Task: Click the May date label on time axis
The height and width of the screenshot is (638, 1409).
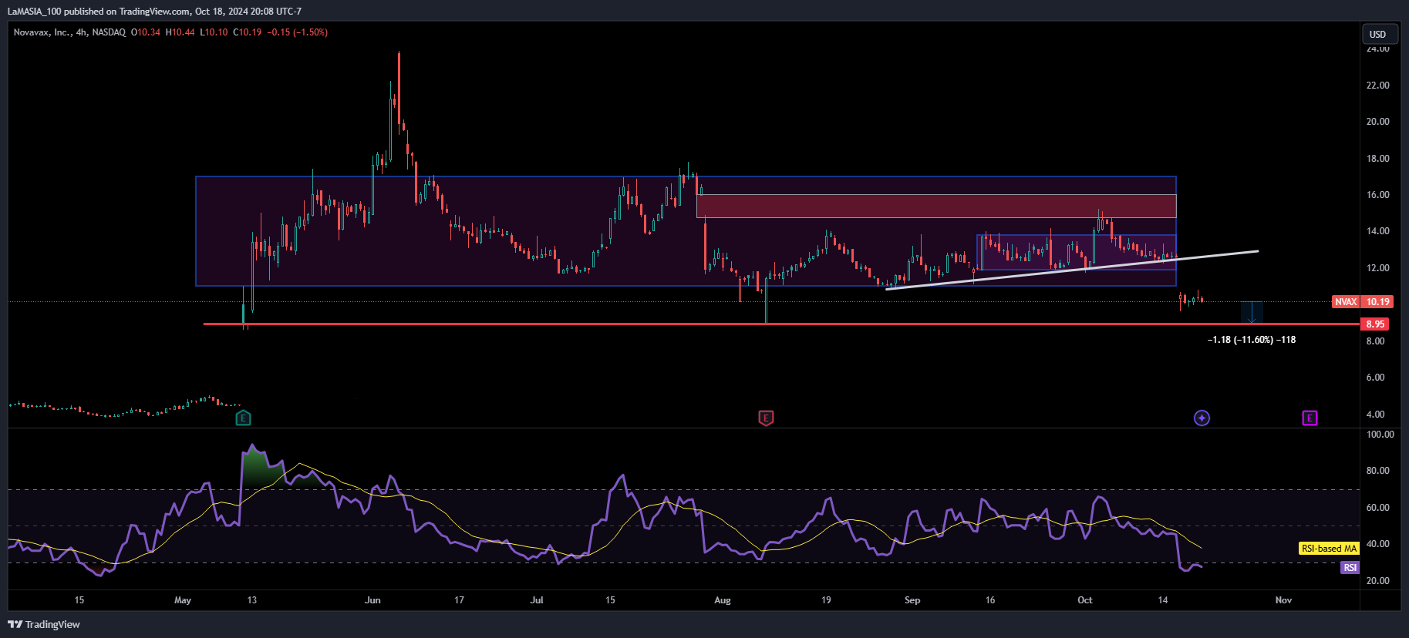Action: pyautogui.click(x=183, y=600)
